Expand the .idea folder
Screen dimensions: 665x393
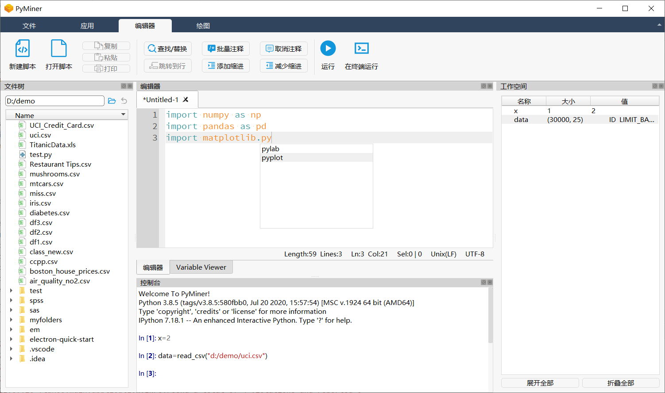(11, 359)
